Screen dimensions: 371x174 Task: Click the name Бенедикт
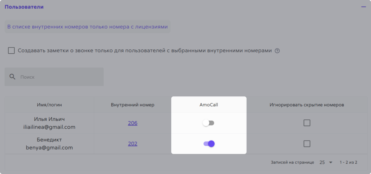(x=49, y=140)
